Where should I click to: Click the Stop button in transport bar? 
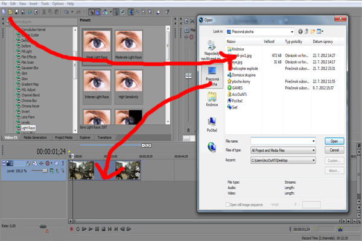pos(103,229)
